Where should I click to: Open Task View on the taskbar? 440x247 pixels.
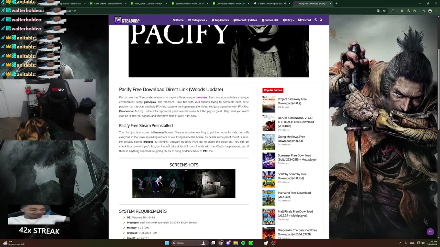213,243
